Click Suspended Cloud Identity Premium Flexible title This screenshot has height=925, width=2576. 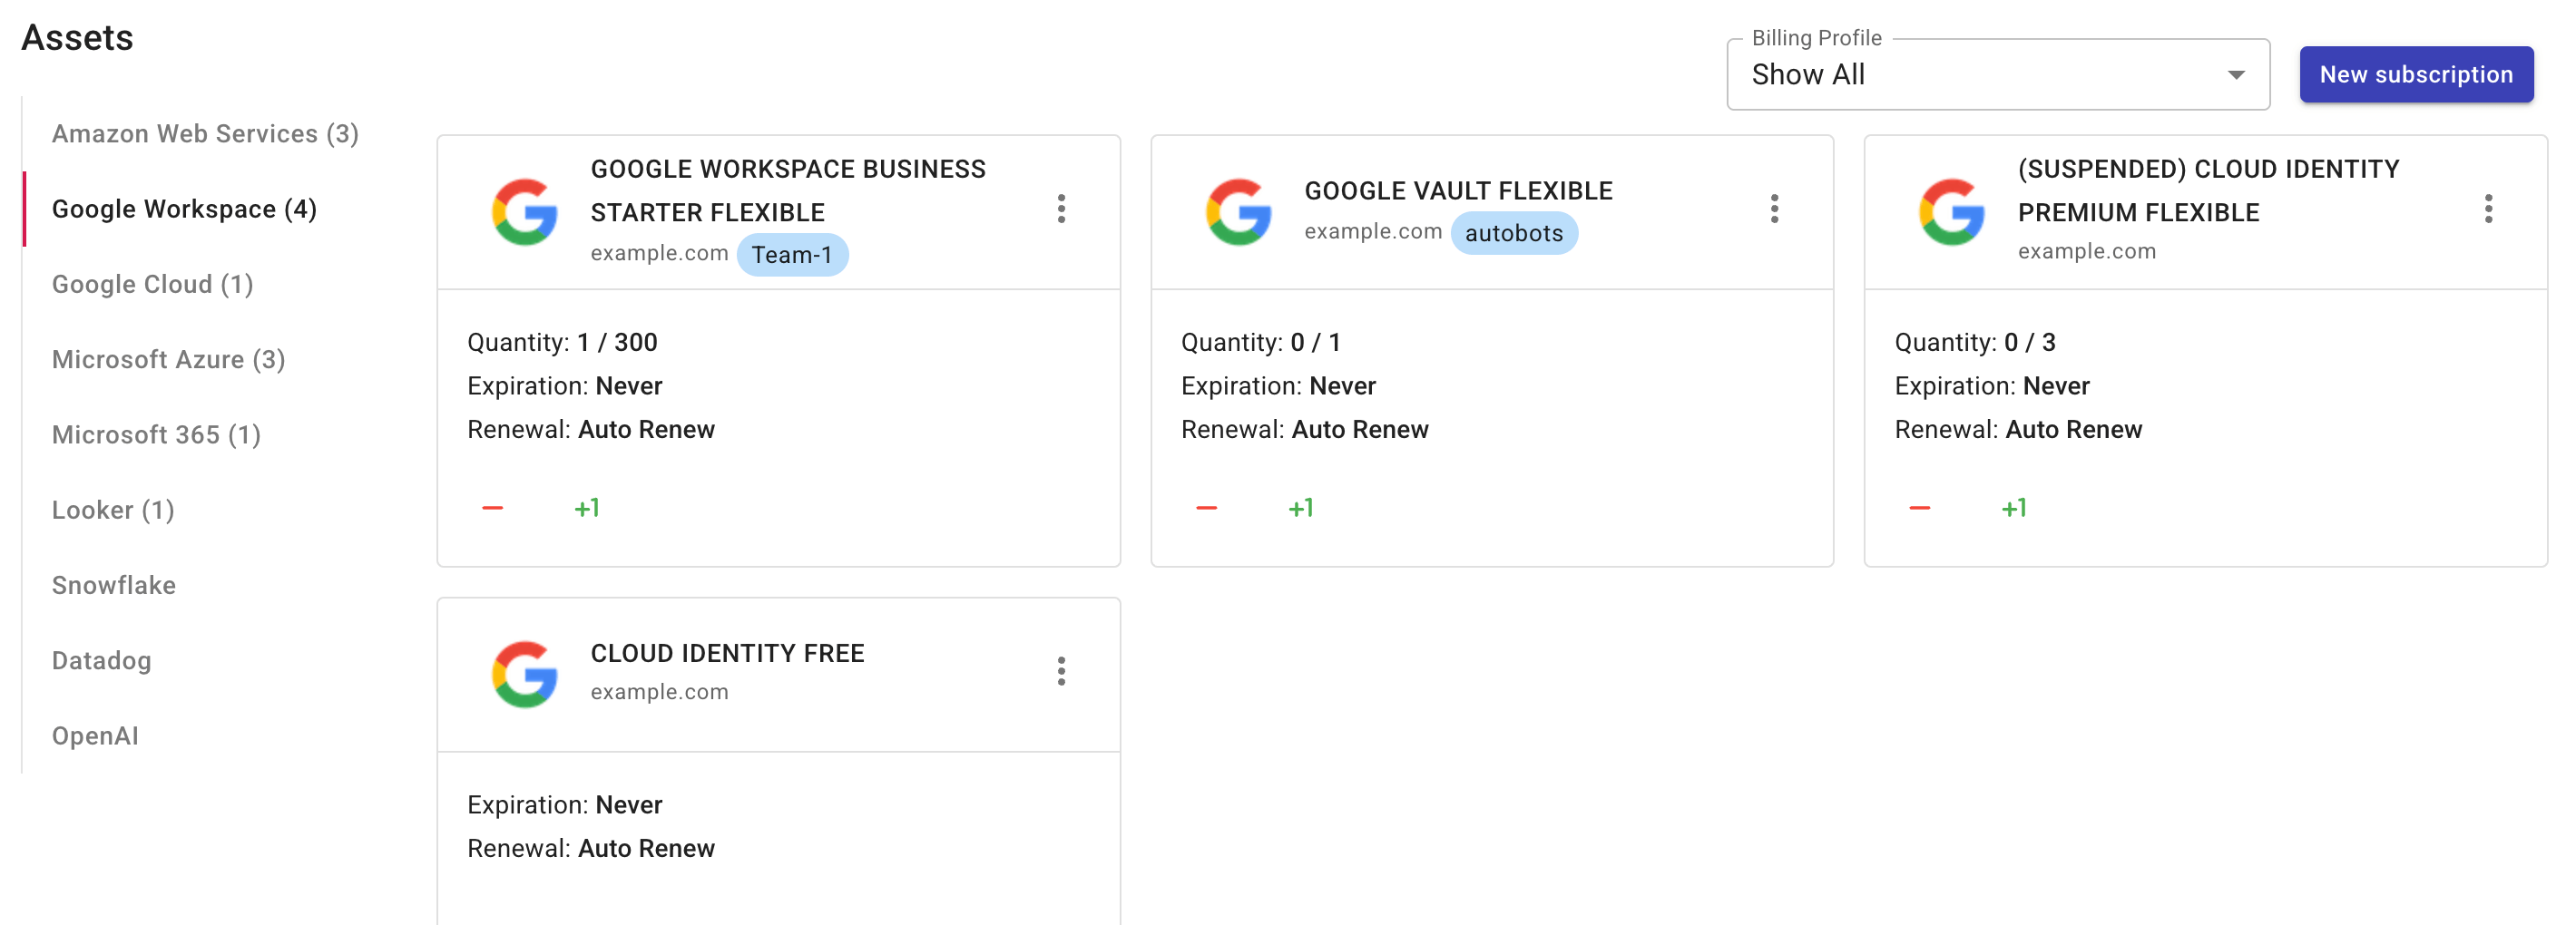2208,190
